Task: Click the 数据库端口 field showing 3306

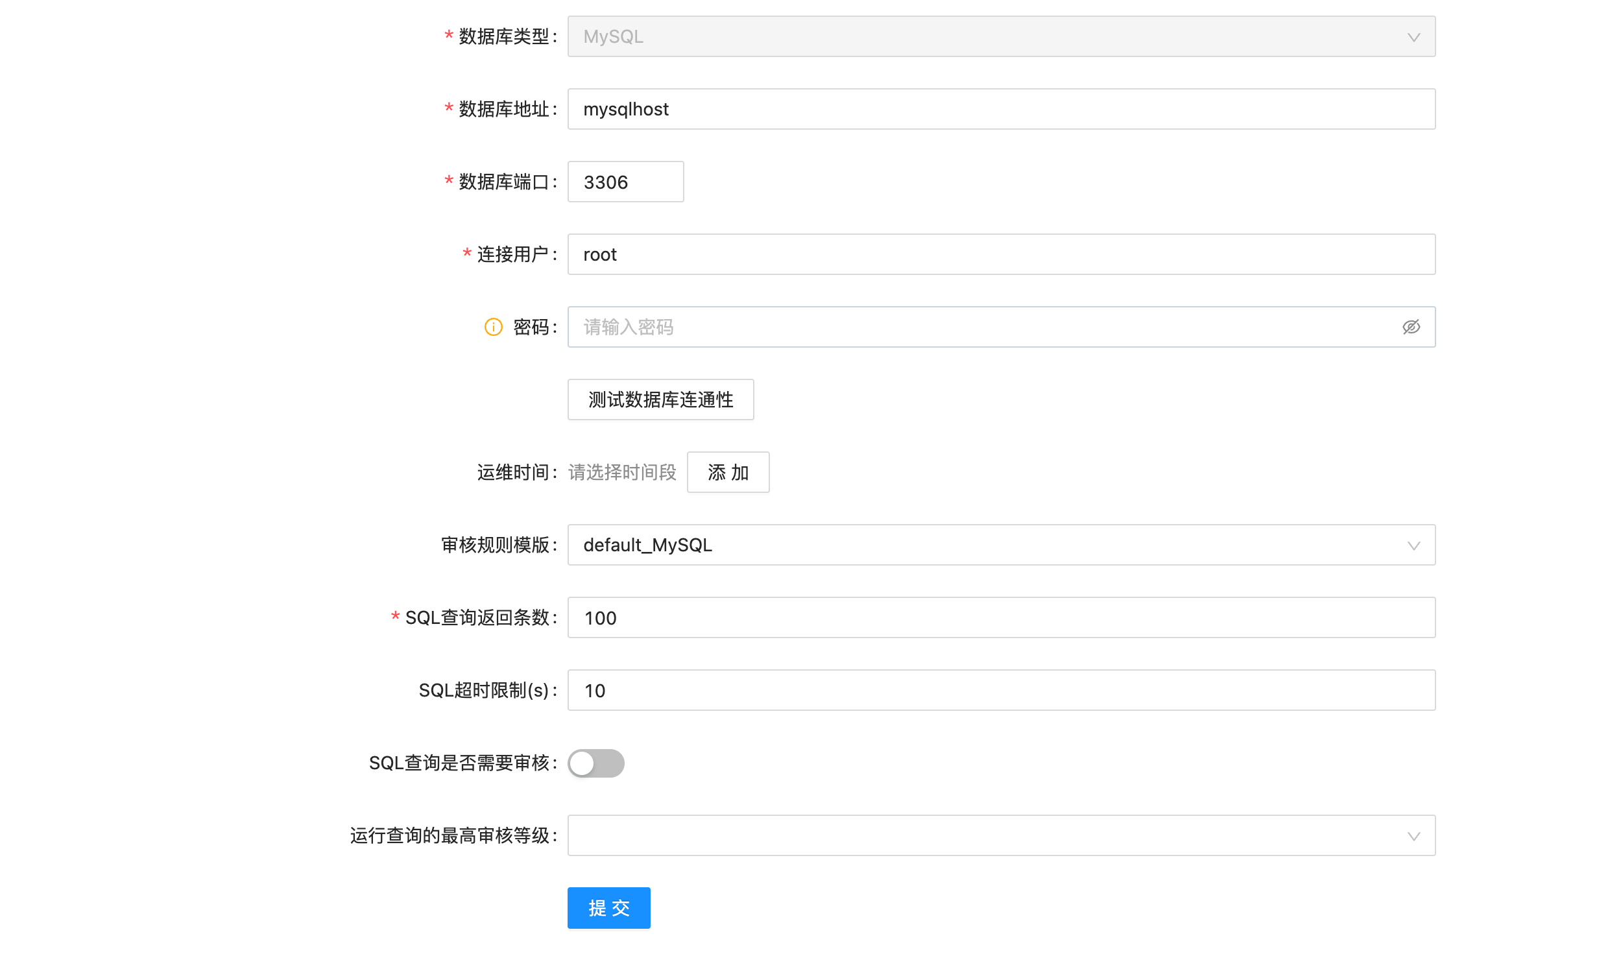Action: click(625, 182)
